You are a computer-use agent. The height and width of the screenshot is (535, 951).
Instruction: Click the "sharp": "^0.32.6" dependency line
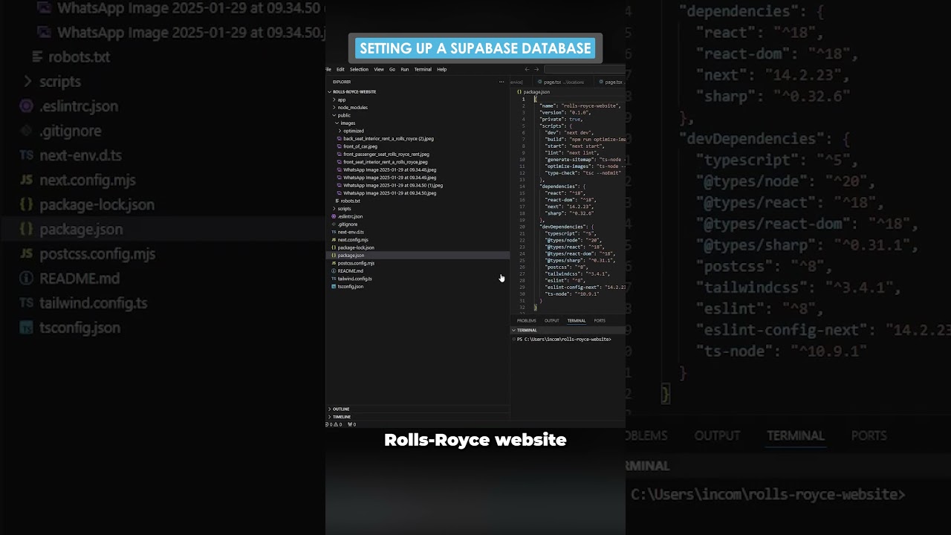[x=570, y=213]
